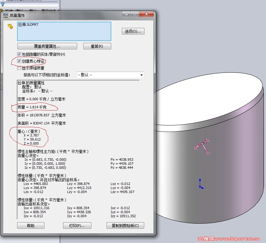
Task: Open the 帮助 help button
Action: tap(31, 226)
